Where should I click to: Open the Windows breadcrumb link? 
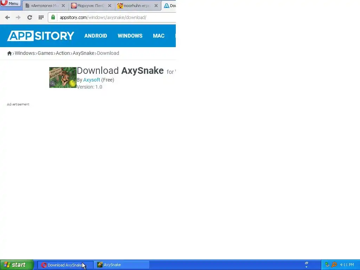[25, 53]
